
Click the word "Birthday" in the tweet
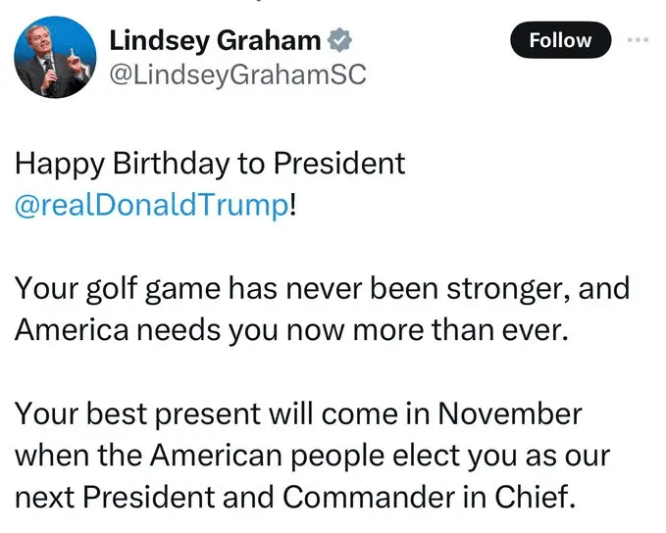[165, 164]
